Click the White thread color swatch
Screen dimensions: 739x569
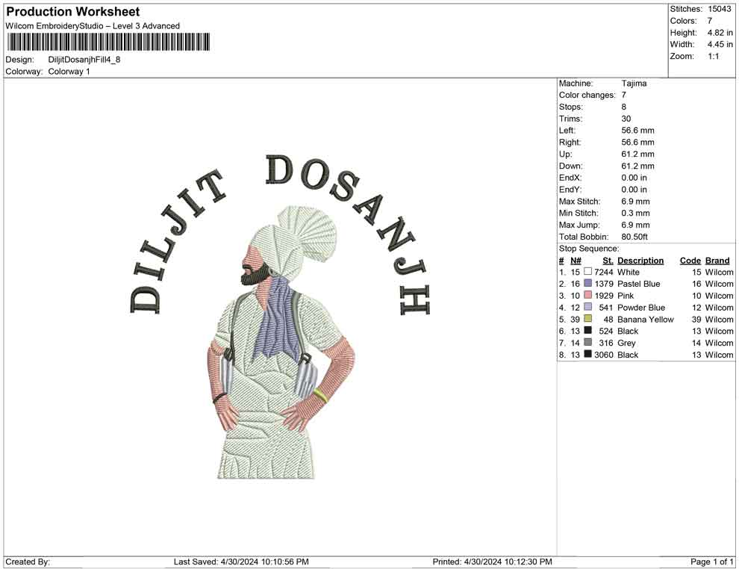pyautogui.click(x=587, y=272)
